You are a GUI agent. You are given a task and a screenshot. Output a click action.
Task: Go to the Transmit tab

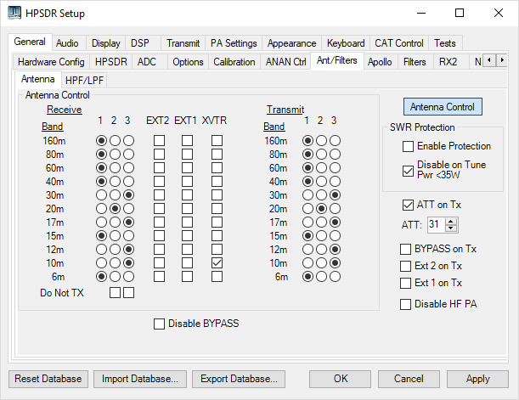(183, 43)
